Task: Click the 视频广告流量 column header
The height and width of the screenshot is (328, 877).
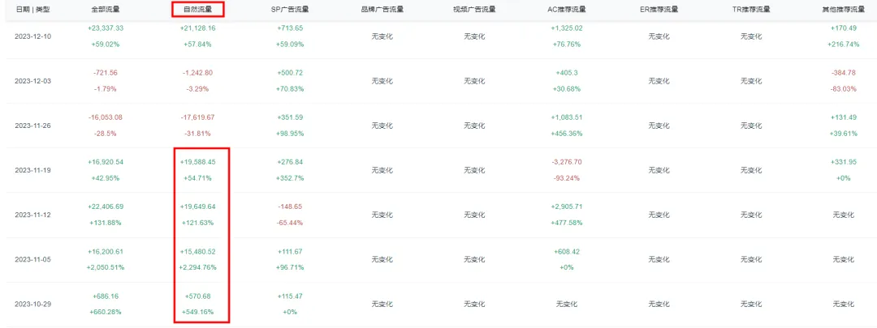Action: 474,10
